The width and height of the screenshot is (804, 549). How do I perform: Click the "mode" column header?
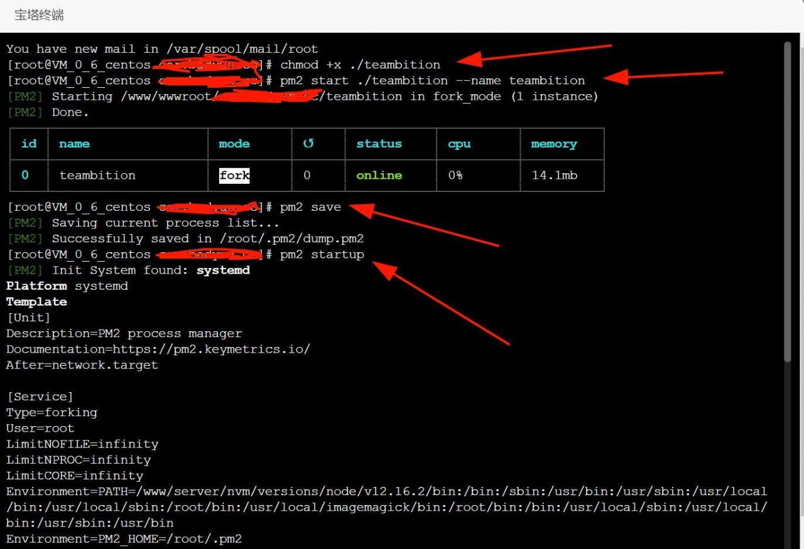pos(234,144)
